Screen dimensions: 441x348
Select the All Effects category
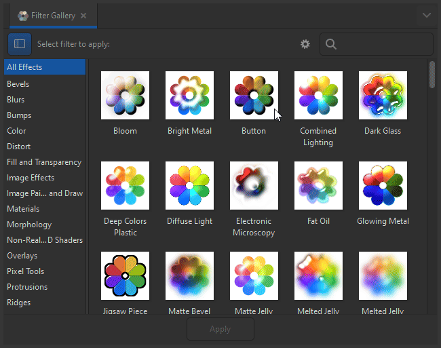click(45, 67)
